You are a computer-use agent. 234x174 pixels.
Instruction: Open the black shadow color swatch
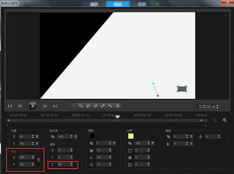tap(92, 136)
